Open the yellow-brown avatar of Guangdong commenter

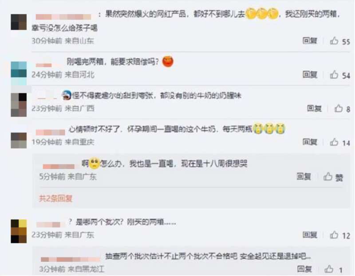click(x=19, y=231)
